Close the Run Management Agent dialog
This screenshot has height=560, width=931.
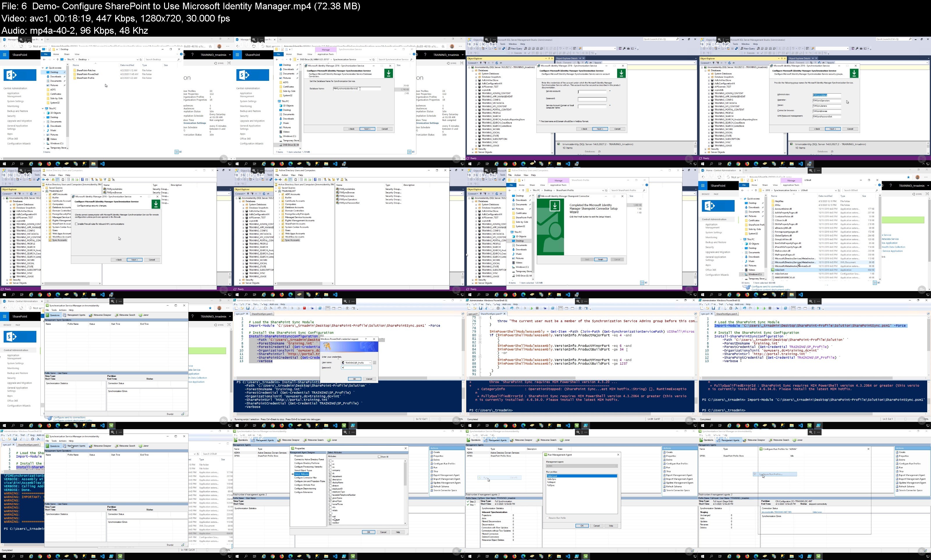click(x=619, y=455)
